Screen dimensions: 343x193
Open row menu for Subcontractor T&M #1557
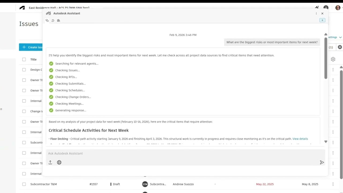pos(333,184)
